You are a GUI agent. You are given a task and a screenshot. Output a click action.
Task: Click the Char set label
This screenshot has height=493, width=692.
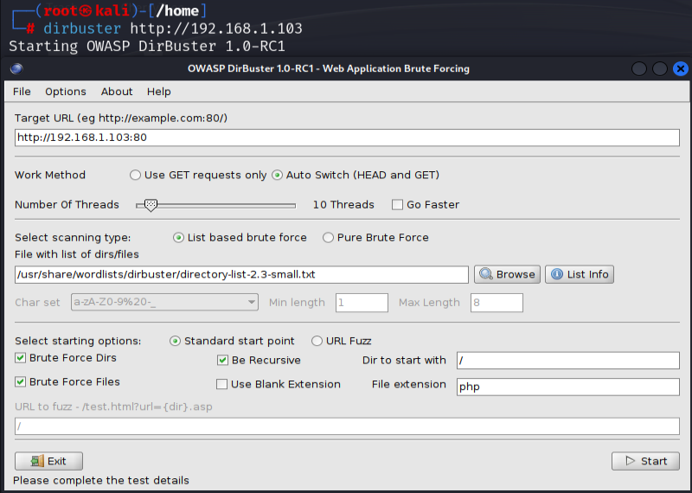(x=37, y=303)
